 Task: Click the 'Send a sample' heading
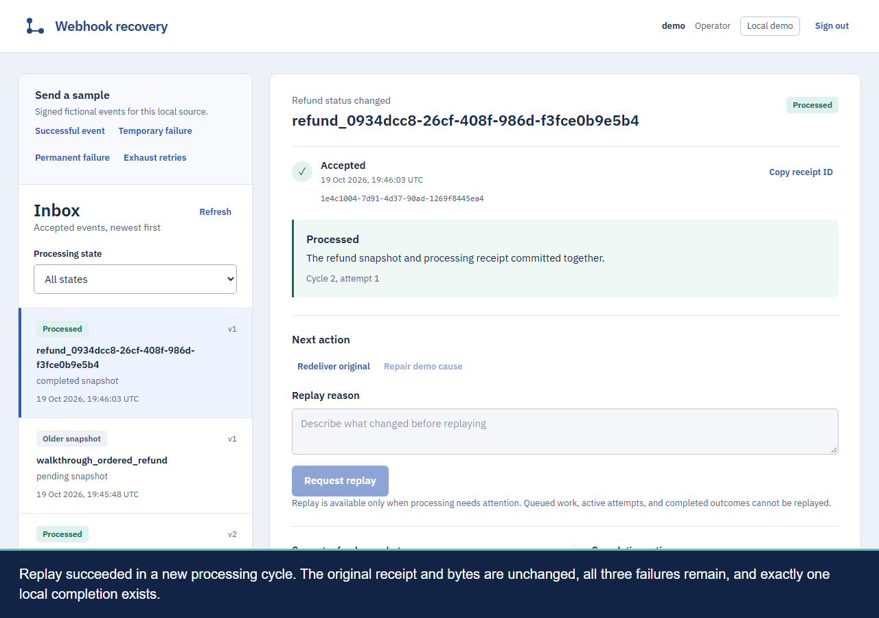pyautogui.click(x=73, y=95)
